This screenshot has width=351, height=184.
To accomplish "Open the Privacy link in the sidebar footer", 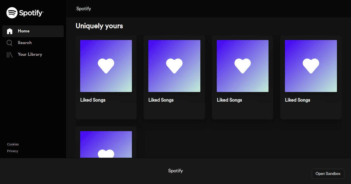I will (12, 151).
